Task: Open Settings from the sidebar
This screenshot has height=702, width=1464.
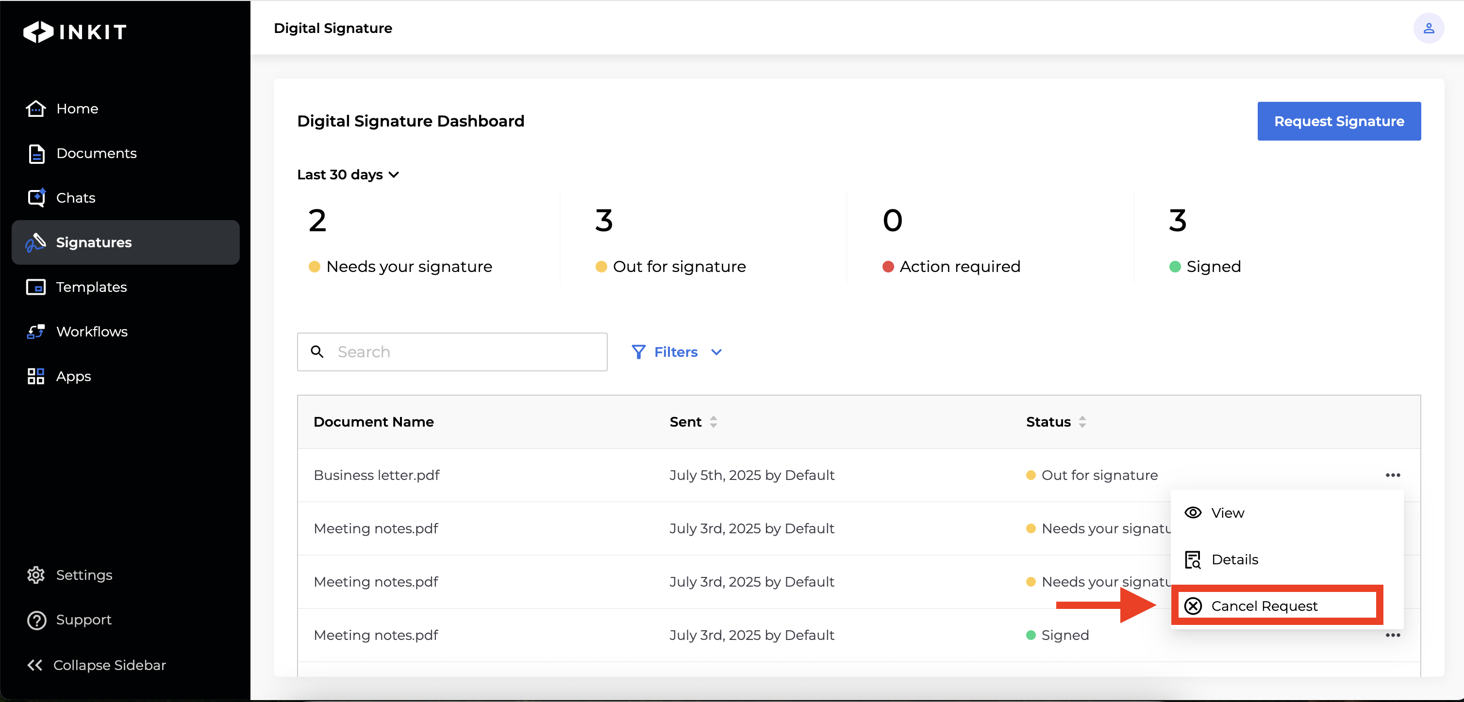Action: click(x=84, y=575)
